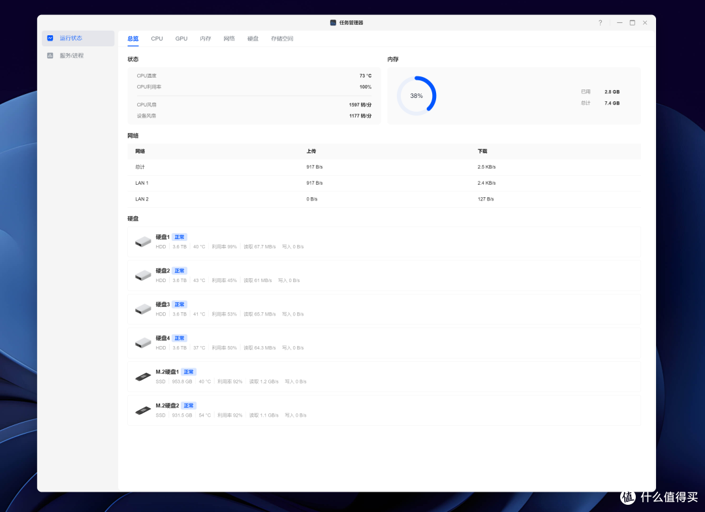The height and width of the screenshot is (512, 705).
Task: Select the M.2硬盘1 name label
Action: 167,372
